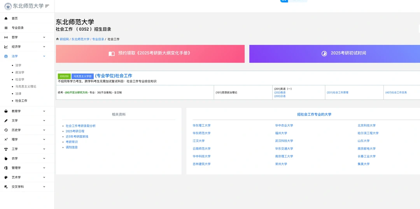Open the 华中农业大学 link
420x209 pixels.
[284, 125]
